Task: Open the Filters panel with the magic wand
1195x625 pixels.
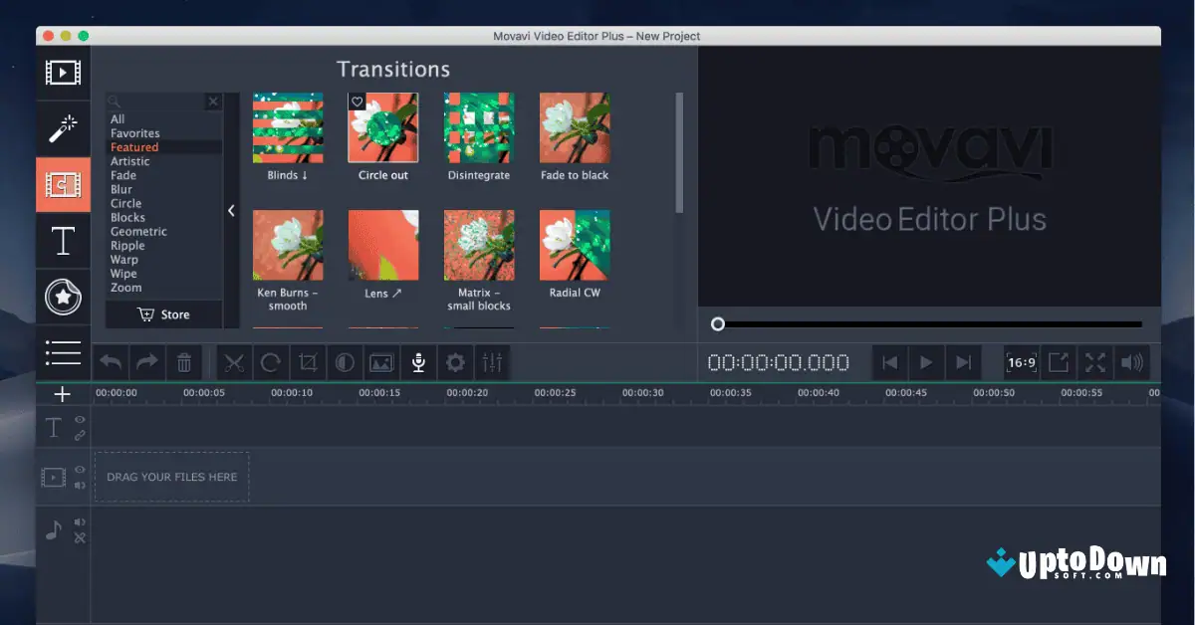Action: pyautogui.click(x=63, y=128)
